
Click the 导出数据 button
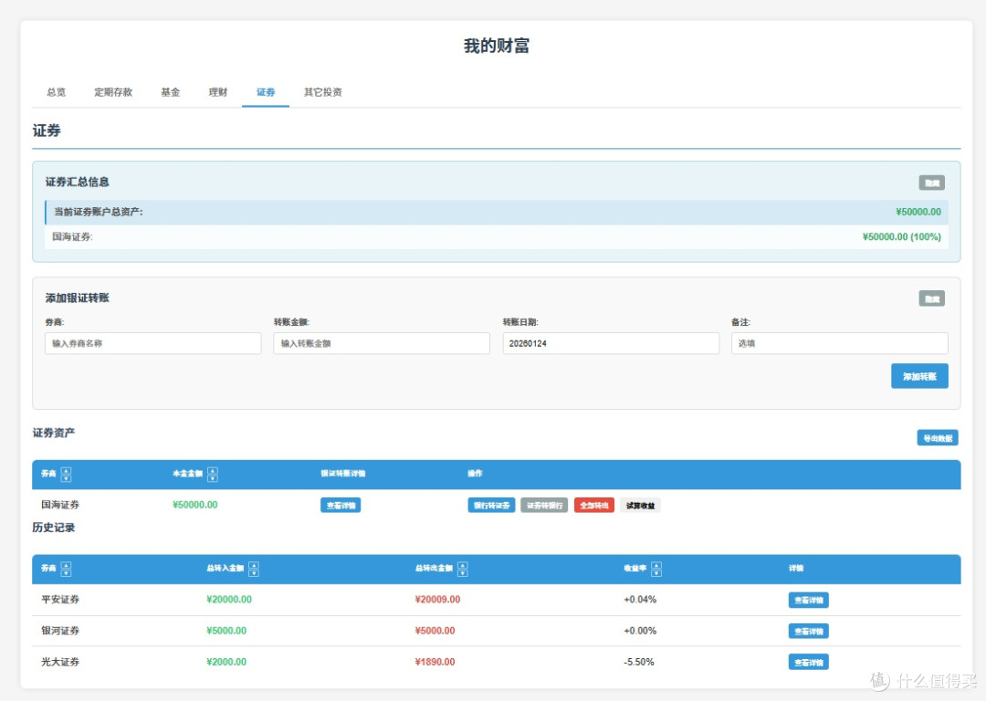click(937, 437)
